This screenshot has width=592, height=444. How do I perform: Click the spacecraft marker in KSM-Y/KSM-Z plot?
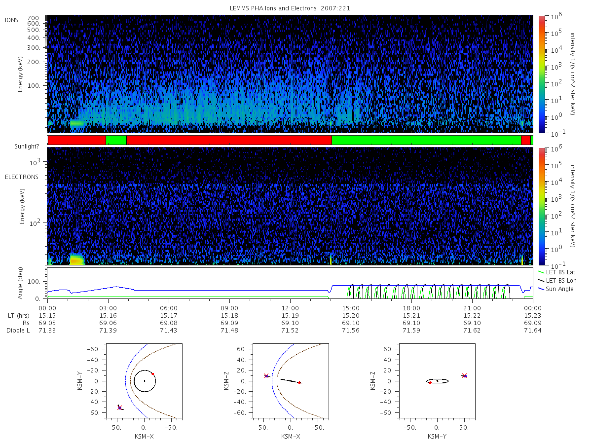tap(464, 375)
